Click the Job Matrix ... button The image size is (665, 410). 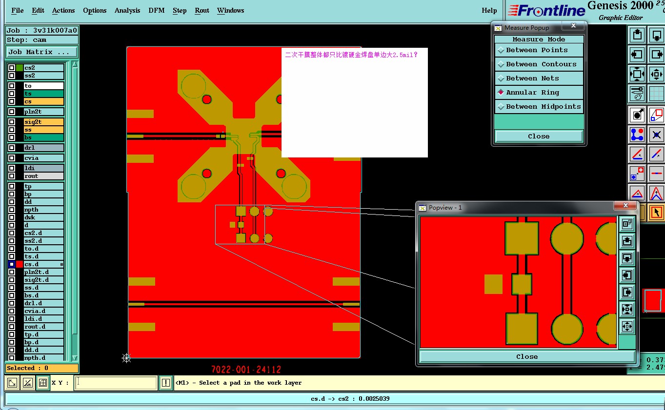tap(42, 52)
